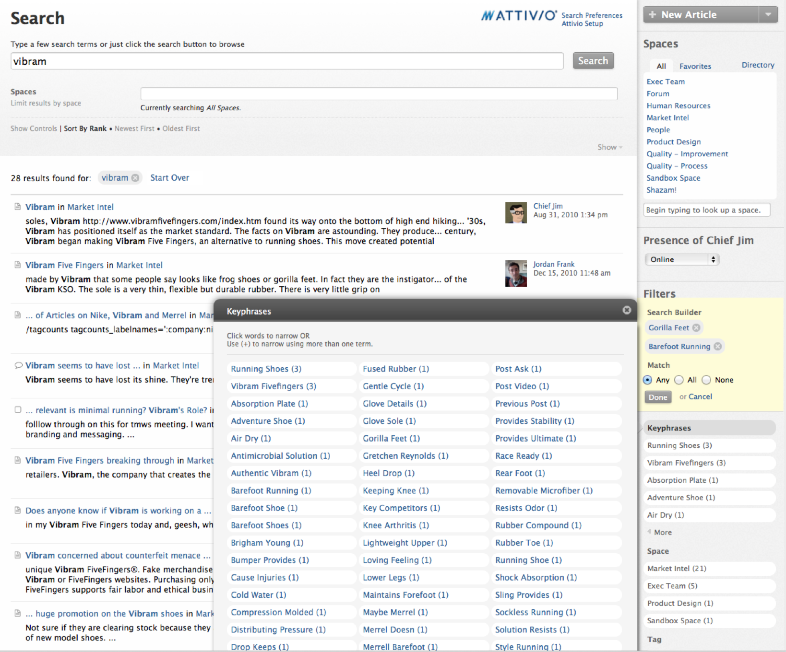Remove the vibram search term chip
Image resolution: width=786 pixels, height=652 pixels.
coord(135,178)
